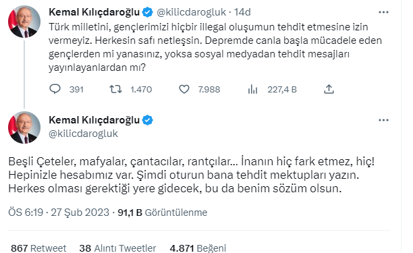
Task: Click the retweet arrows icon
Action: coord(115,89)
